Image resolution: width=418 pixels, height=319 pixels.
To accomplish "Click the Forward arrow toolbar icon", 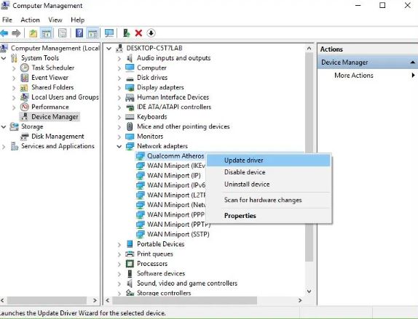I will tap(17, 33).
